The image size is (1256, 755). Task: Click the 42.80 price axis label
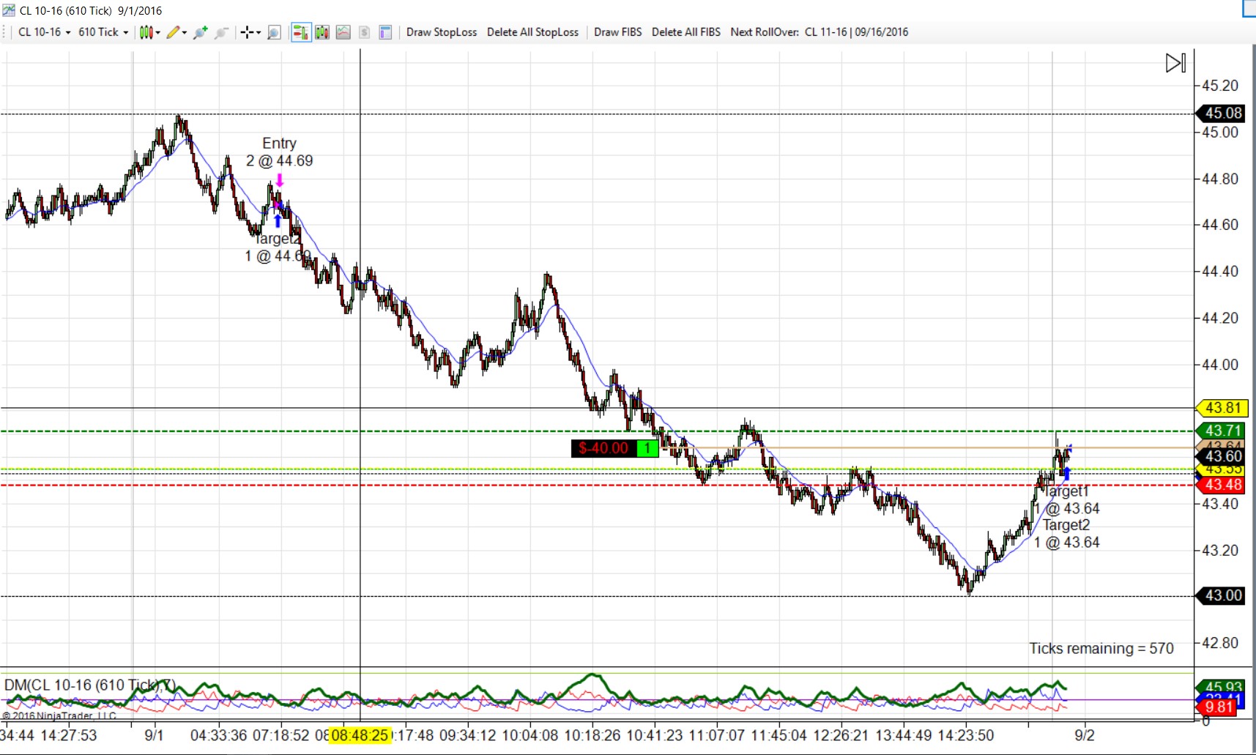1220,643
